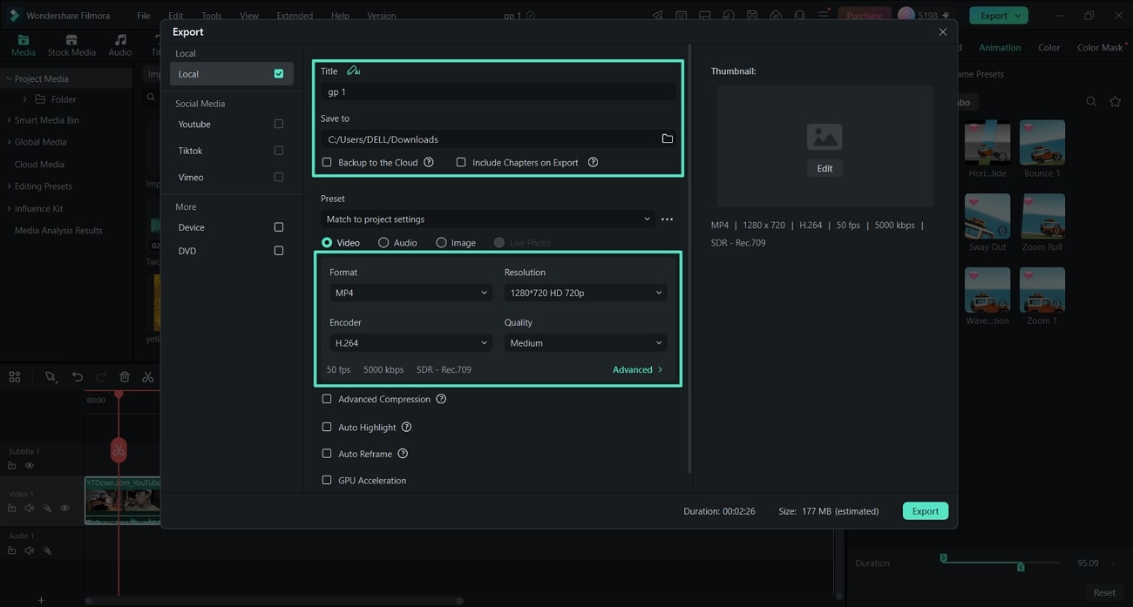Enable GPU Acceleration
1133x607 pixels.
(327, 480)
